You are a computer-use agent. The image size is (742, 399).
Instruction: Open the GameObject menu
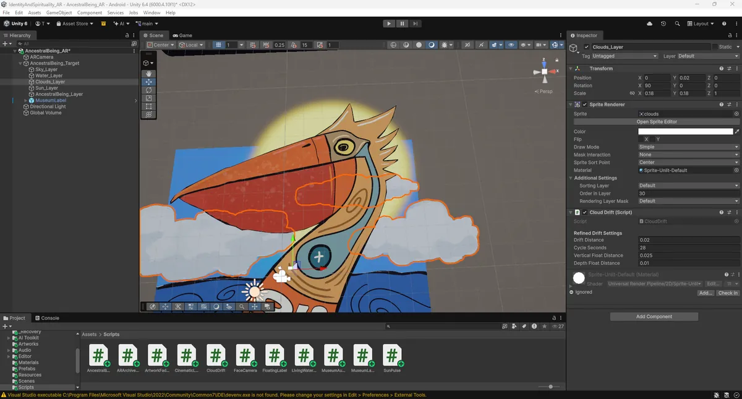click(58, 12)
